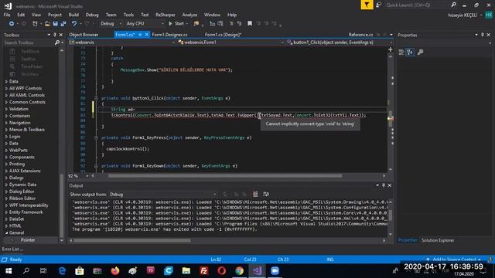Open the button1_Click member dropdown

[x=340, y=42]
